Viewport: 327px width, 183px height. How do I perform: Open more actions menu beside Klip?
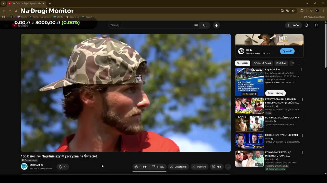click(228, 167)
